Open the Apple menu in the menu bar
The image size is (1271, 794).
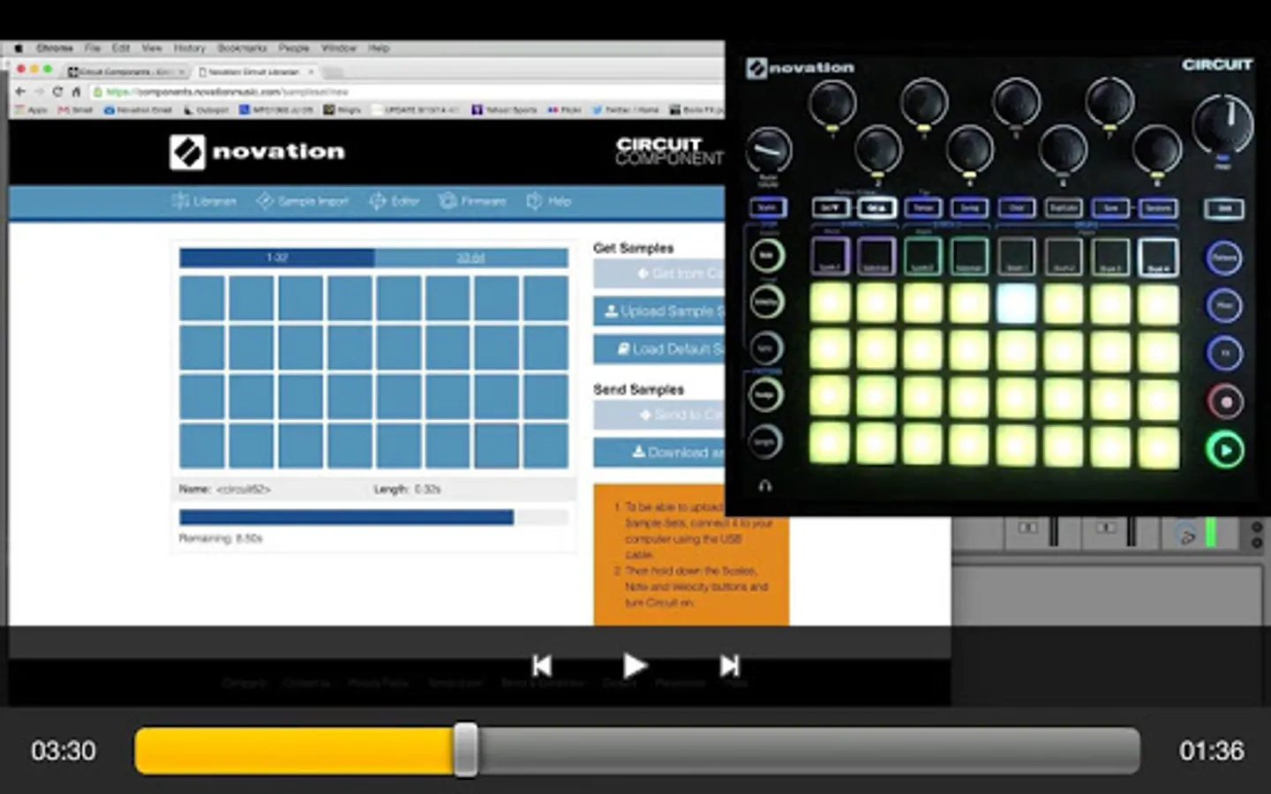click(18, 49)
